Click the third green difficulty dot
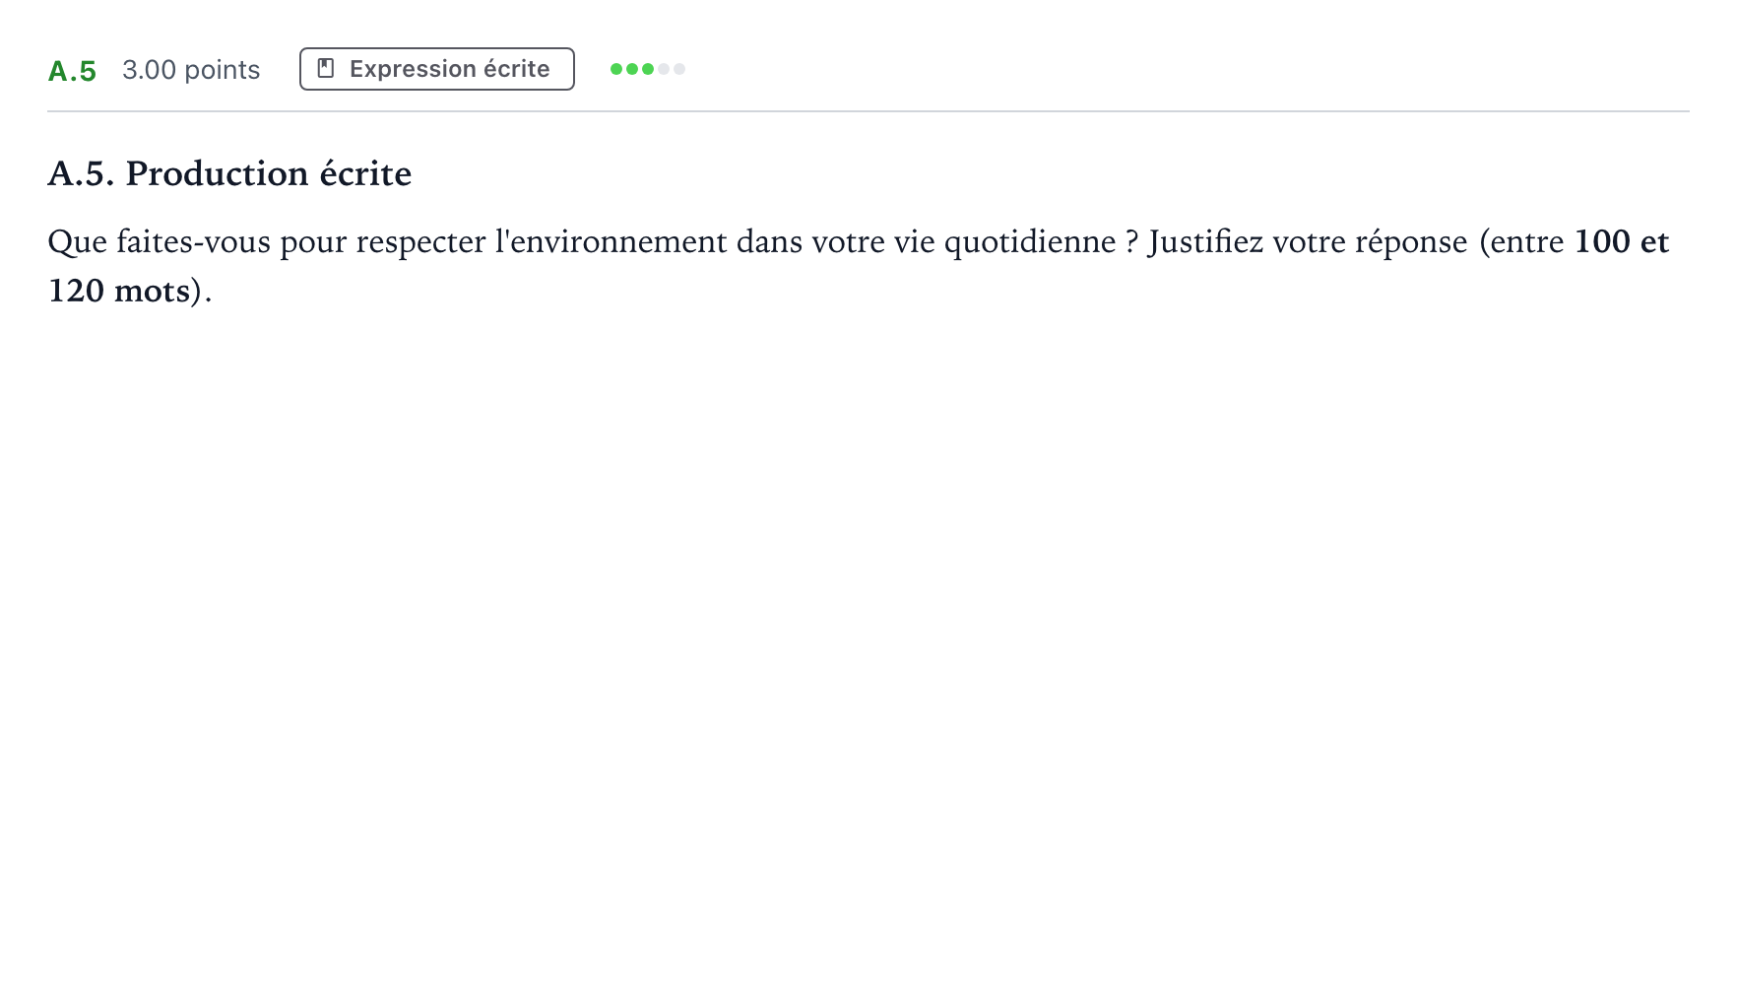 pyautogui.click(x=648, y=69)
